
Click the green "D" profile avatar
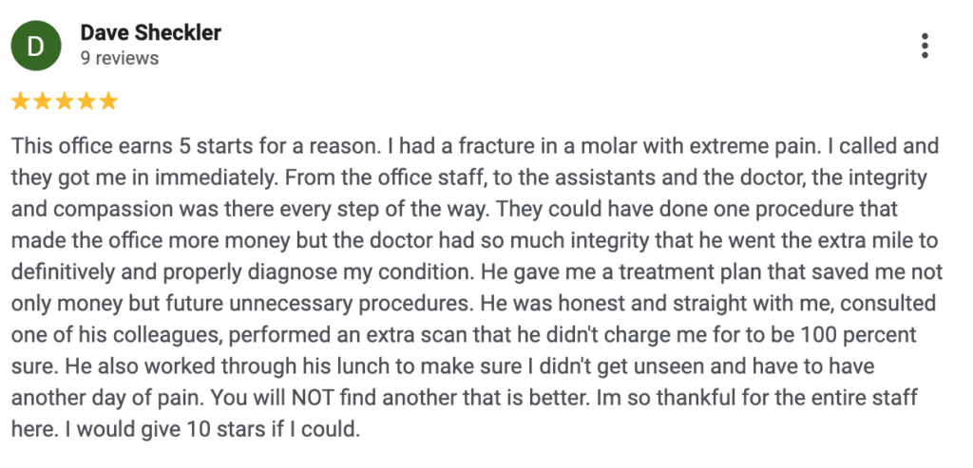click(x=35, y=45)
